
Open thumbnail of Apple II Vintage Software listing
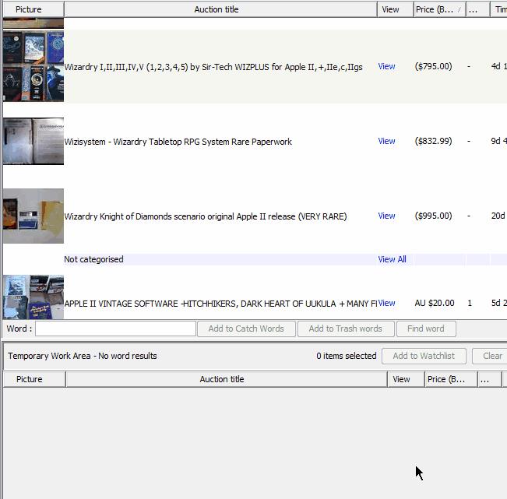pos(33,297)
